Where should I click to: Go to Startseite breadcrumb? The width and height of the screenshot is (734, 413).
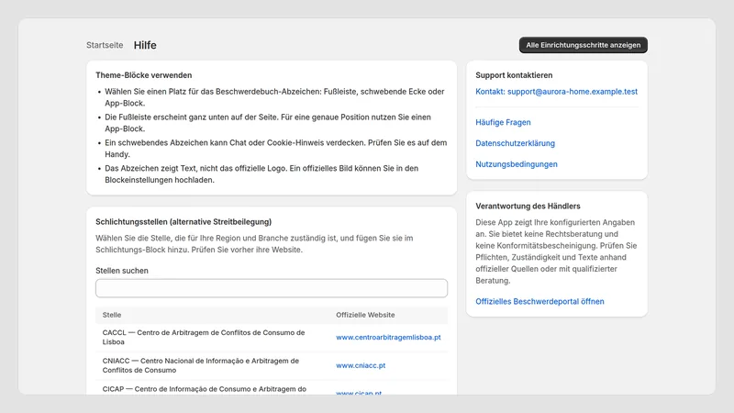coord(105,45)
